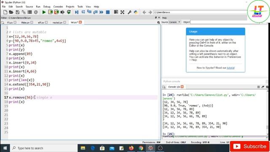Stop the console with square button
270x152 pixels.
click(x=259, y=87)
